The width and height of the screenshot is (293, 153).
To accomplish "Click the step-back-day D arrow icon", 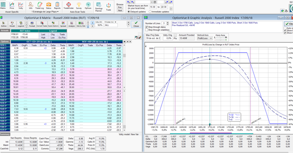I will coord(129,2).
